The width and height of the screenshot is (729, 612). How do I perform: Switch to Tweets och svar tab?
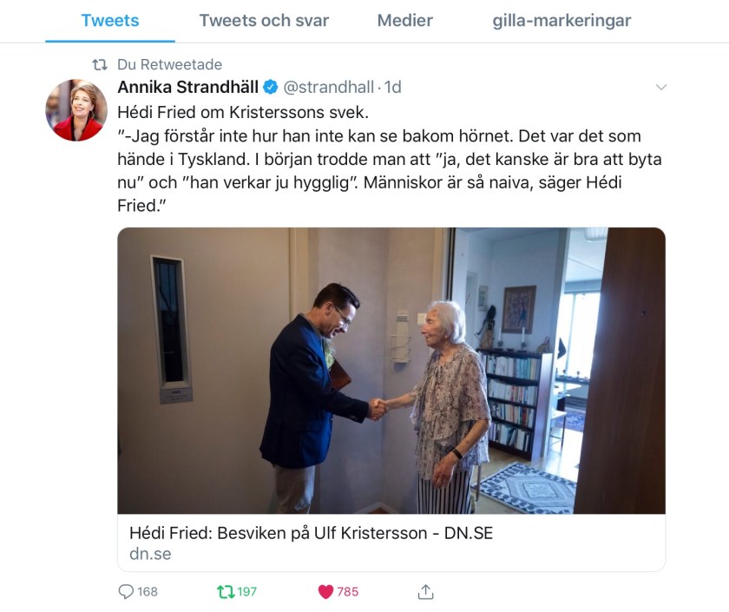264,21
